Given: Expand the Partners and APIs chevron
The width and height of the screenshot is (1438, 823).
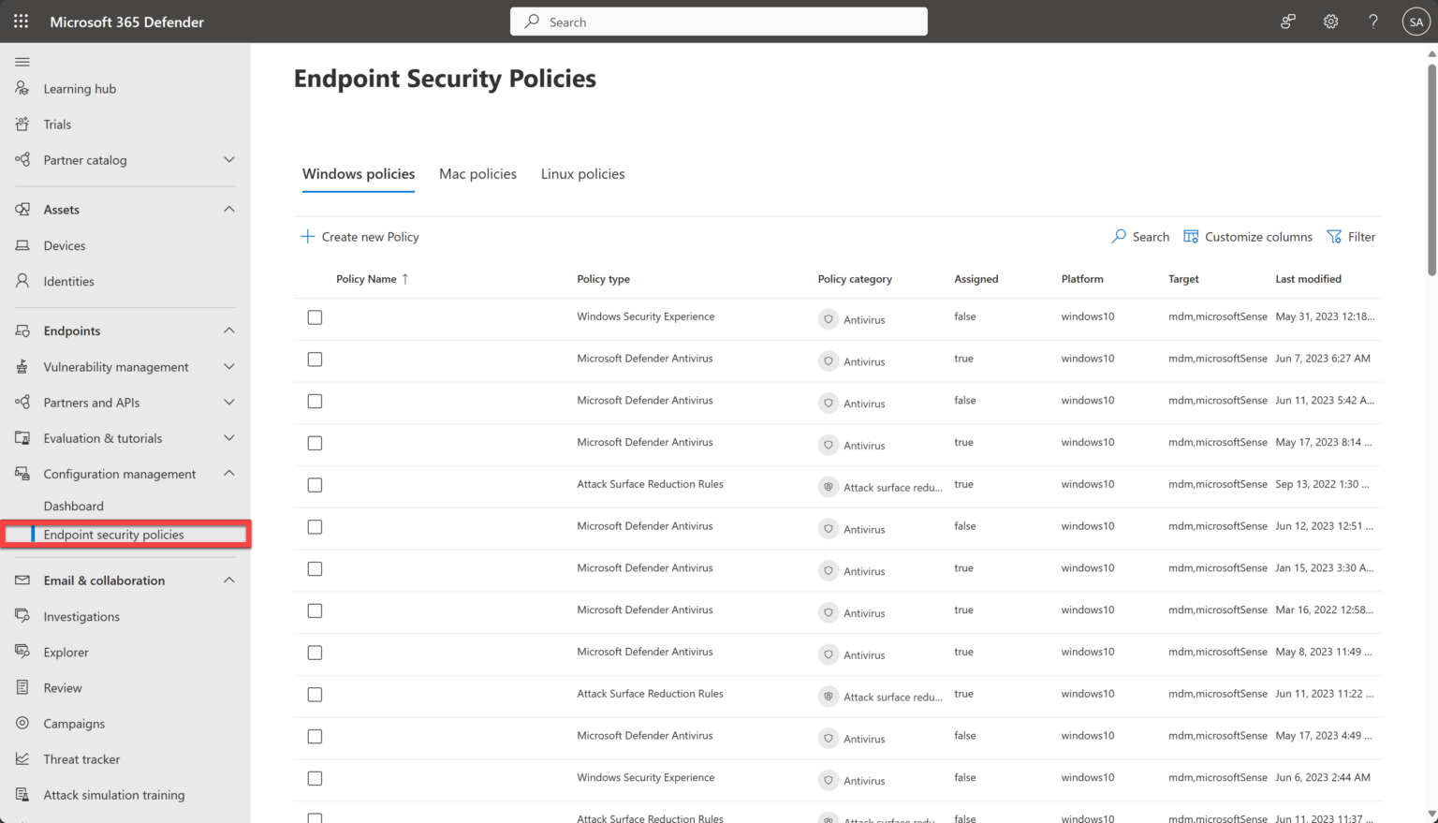Looking at the screenshot, I should coord(229,403).
